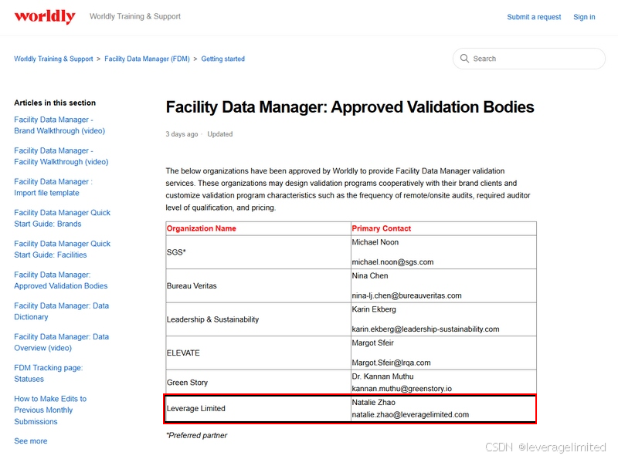The image size is (618, 459).
Task: Click contact name Michael Noon
Action: [x=375, y=242]
